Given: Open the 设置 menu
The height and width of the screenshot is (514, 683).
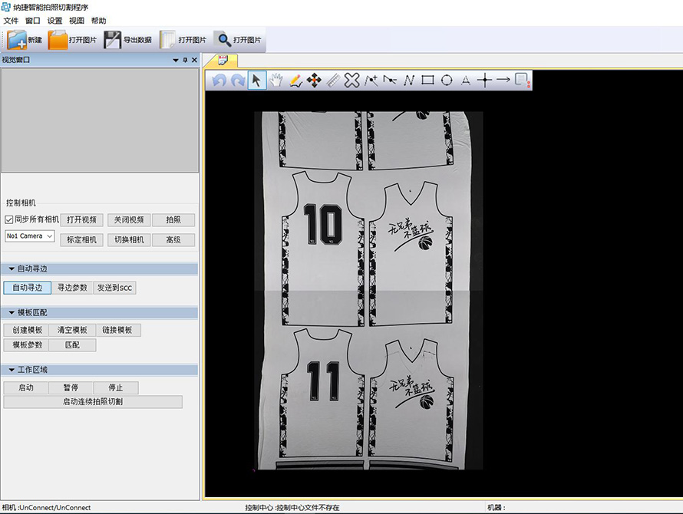Looking at the screenshot, I should (x=54, y=21).
